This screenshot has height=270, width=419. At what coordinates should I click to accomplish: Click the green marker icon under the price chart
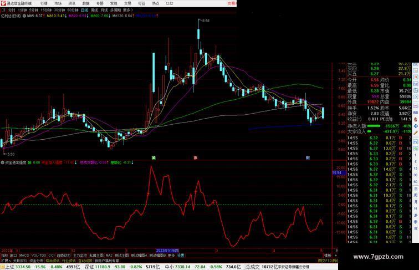click(x=154, y=157)
